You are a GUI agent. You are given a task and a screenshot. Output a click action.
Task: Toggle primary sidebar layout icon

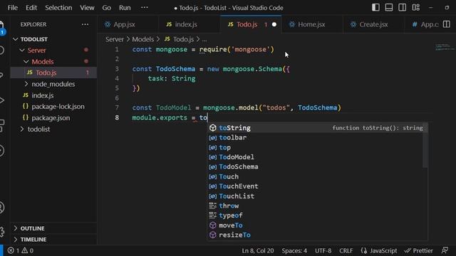pos(375,8)
